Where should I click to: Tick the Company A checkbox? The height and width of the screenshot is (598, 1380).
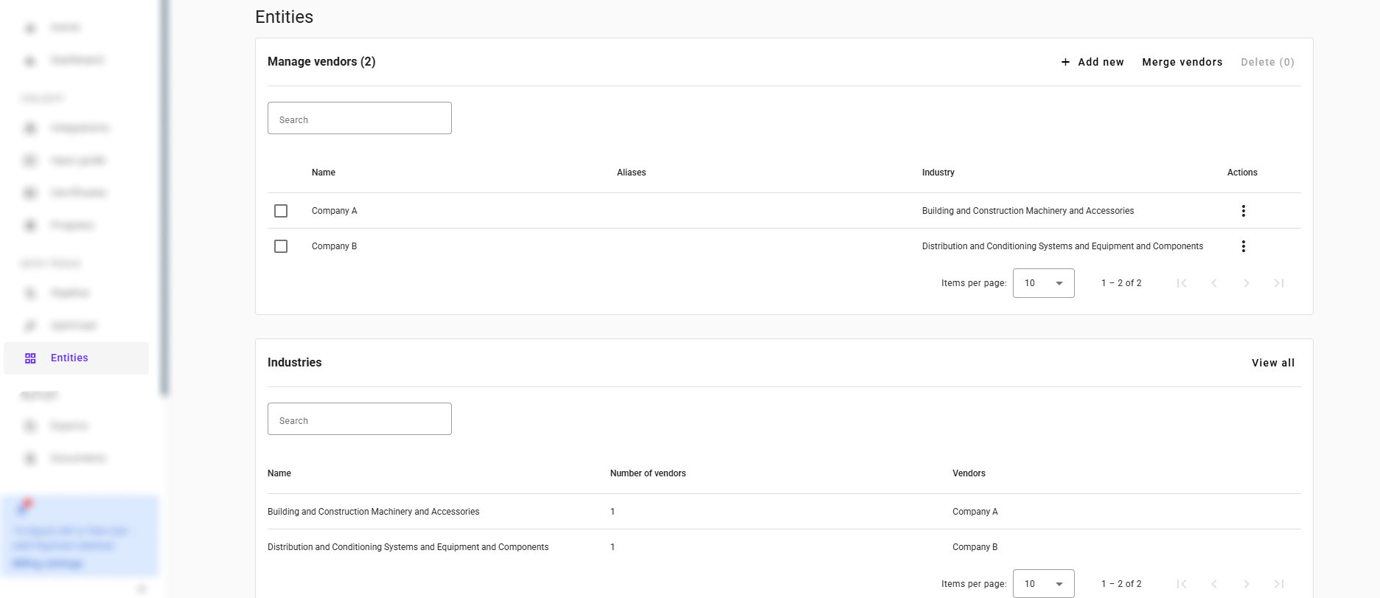[x=281, y=211]
